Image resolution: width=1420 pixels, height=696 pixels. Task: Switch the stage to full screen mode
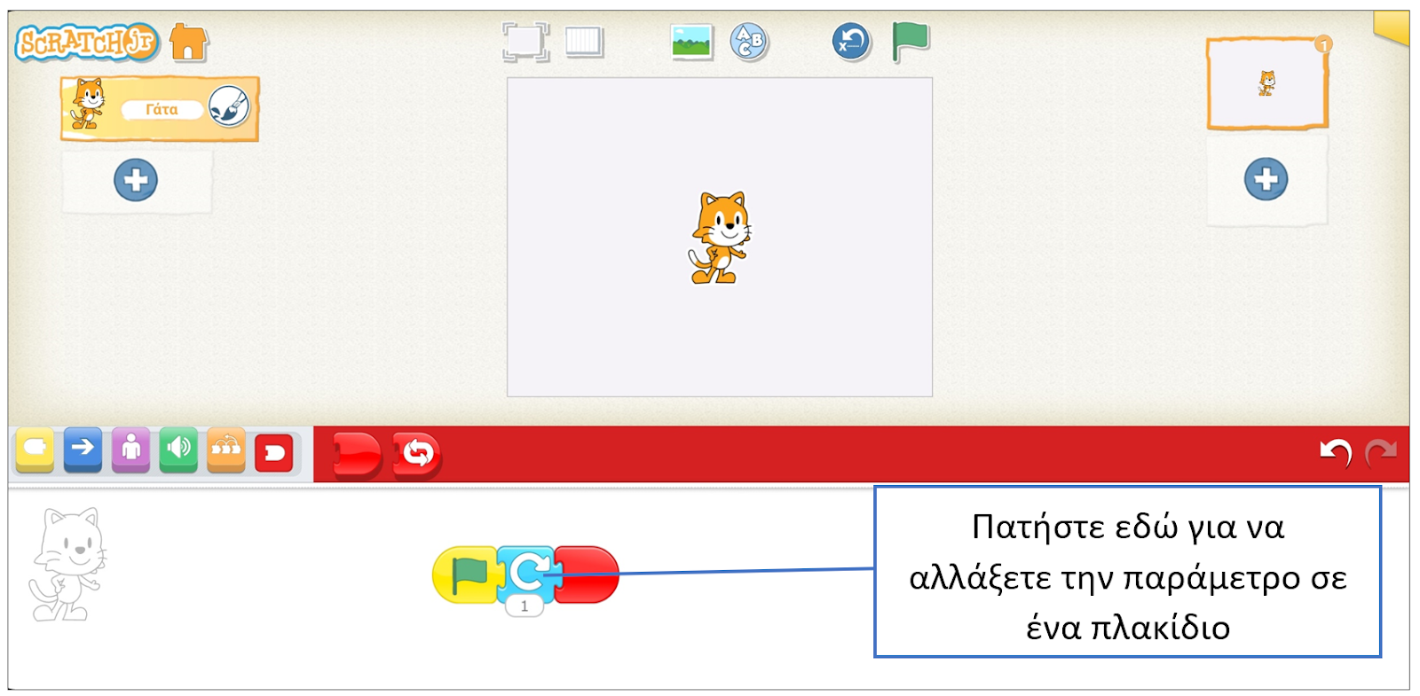pos(525,42)
